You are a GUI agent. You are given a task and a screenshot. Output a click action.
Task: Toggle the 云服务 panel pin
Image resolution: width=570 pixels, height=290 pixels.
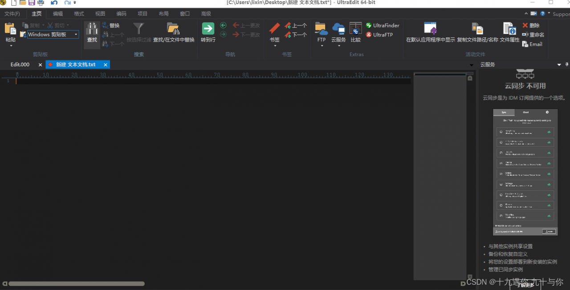[x=567, y=64]
